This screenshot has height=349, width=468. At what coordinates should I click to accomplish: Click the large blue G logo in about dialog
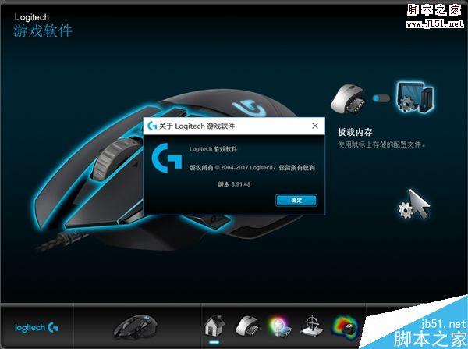[167, 158]
